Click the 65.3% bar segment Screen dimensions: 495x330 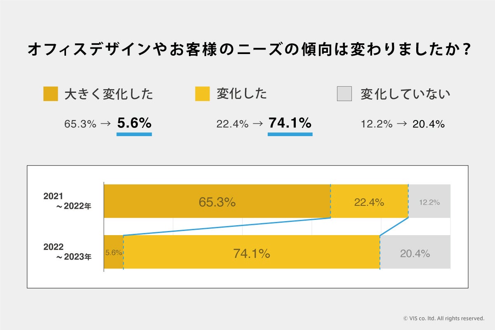point(217,201)
